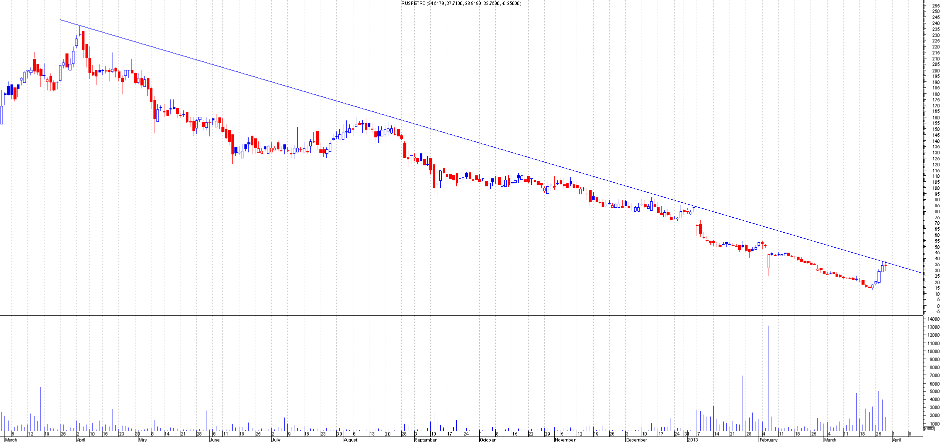Select the 2013 year marker on time axis

click(693, 440)
